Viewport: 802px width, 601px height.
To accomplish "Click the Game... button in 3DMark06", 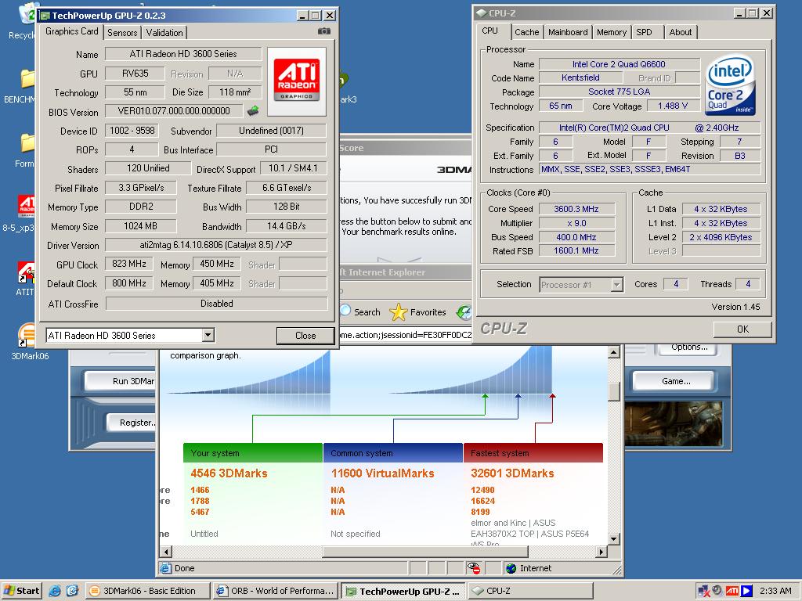I will [x=675, y=381].
